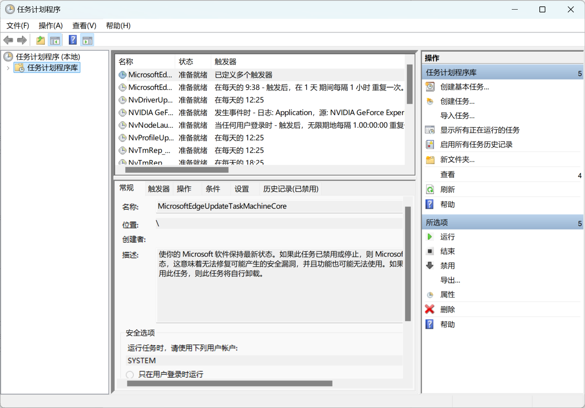Viewport: 585px width, 408px height.
Task: Click the 导入任务... action link
Action: click(457, 116)
